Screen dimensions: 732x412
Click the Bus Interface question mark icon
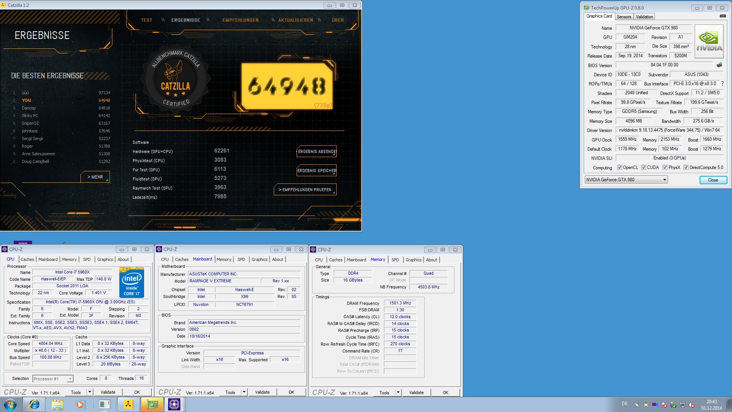click(722, 84)
